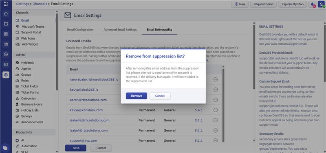Go to Settings breadcrumb link
This screenshot has height=153, width=326.
pos(22,4)
